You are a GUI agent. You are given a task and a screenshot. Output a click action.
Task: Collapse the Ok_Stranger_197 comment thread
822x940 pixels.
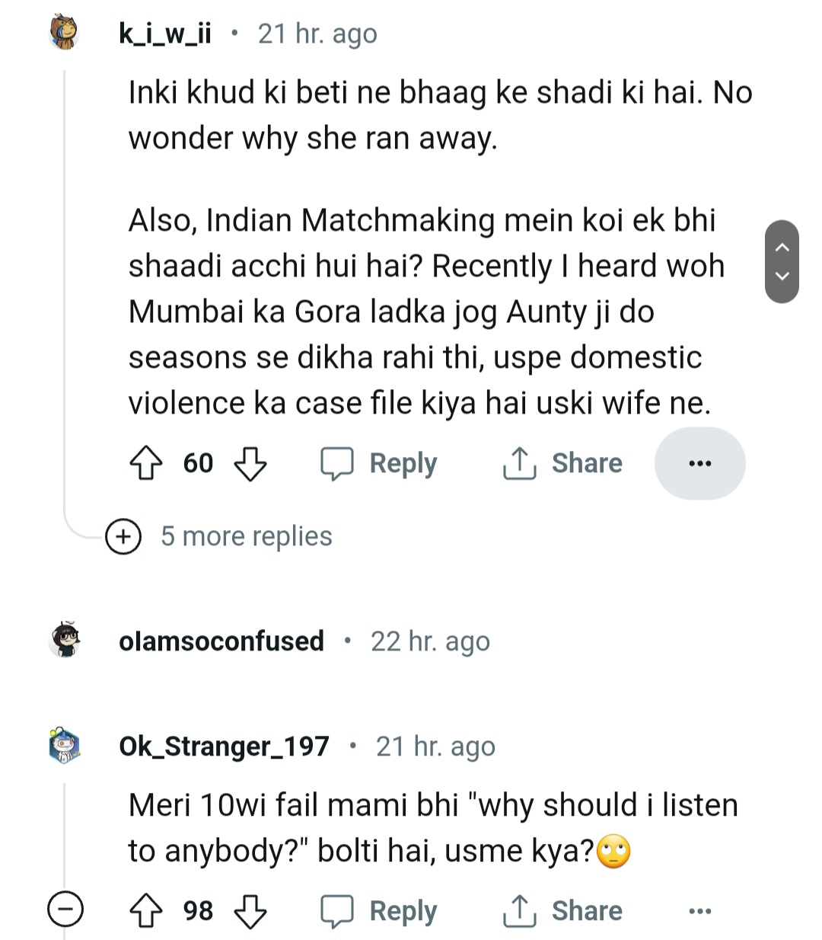click(x=65, y=910)
